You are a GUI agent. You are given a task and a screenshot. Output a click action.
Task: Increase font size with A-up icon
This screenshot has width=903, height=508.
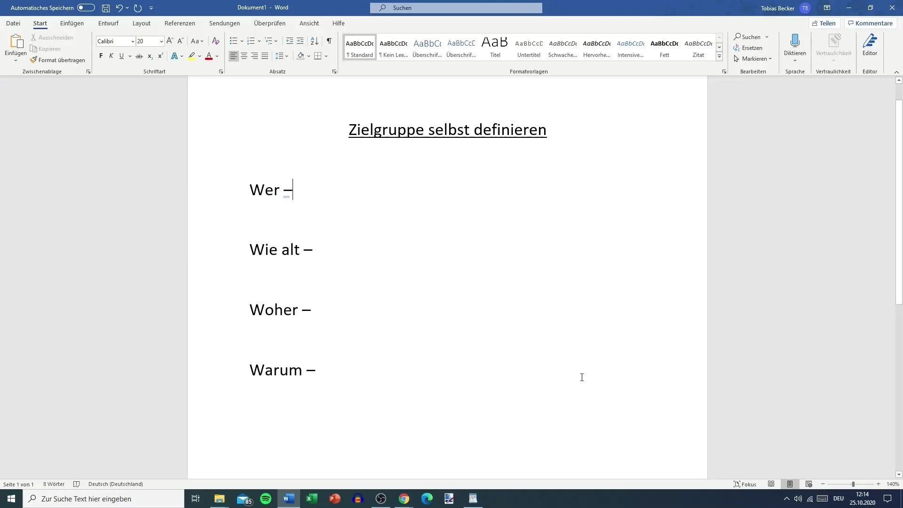click(x=170, y=41)
